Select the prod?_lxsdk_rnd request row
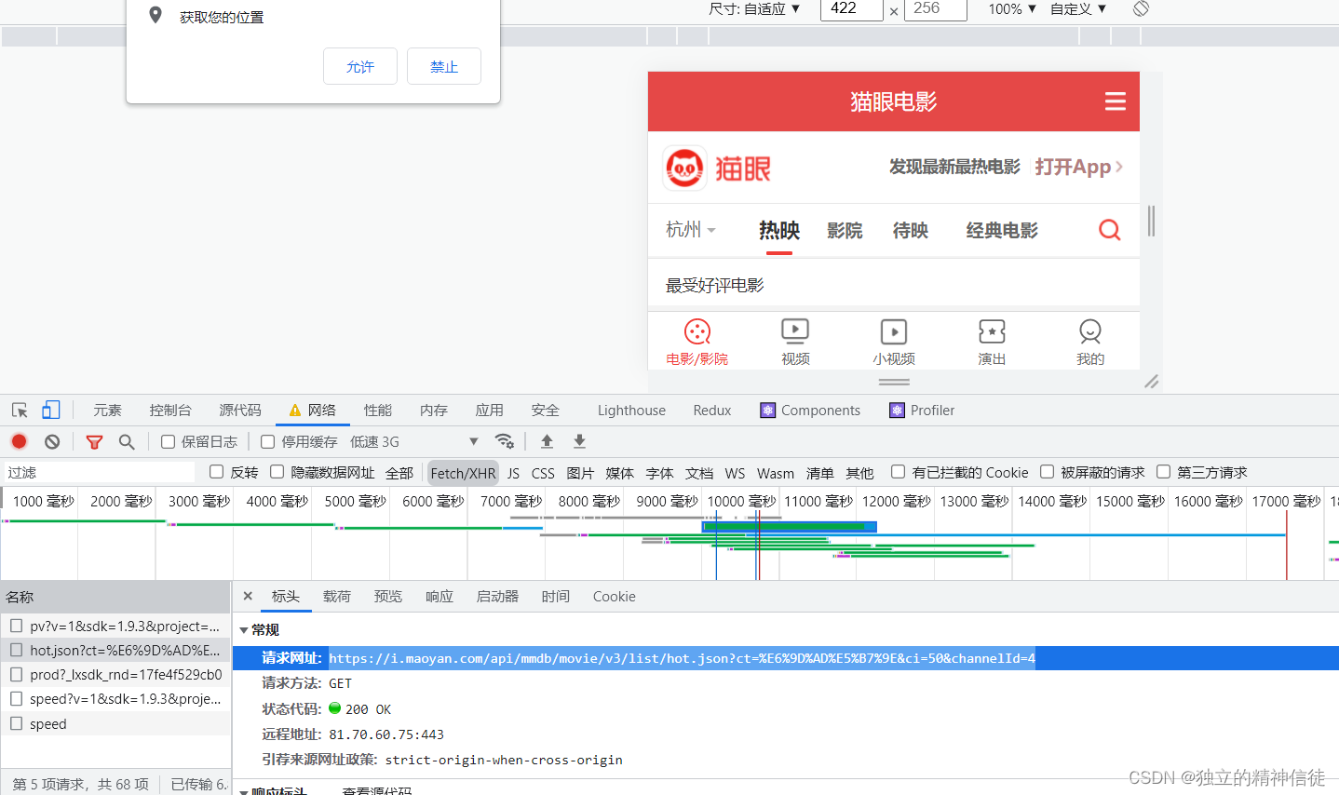The image size is (1339, 795). pos(115,674)
